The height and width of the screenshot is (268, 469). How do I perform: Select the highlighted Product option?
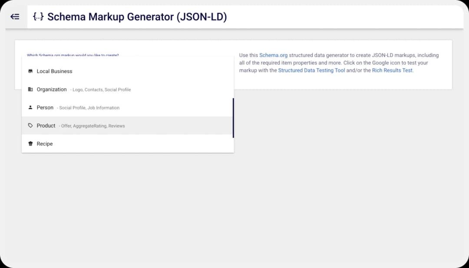[x=46, y=126]
